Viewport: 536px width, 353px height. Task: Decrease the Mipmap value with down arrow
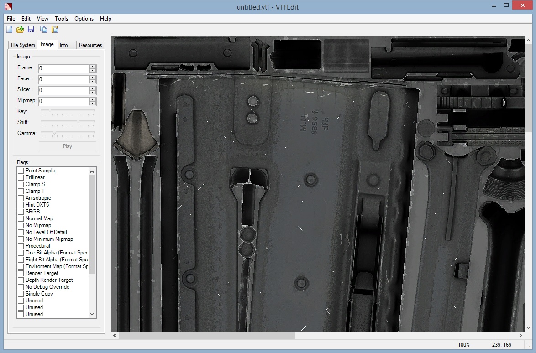(x=93, y=104)
